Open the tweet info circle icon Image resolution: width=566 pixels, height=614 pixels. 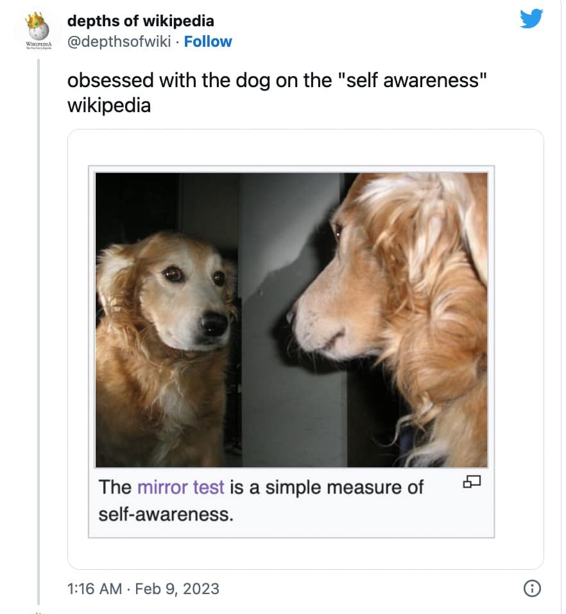pyautogui.click(x=531, y=588)
